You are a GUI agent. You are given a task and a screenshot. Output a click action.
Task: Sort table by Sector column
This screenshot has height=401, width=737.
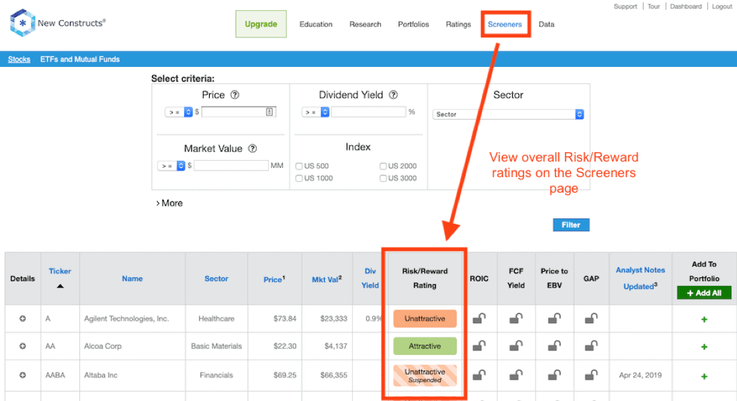click(x=216, y=279)
